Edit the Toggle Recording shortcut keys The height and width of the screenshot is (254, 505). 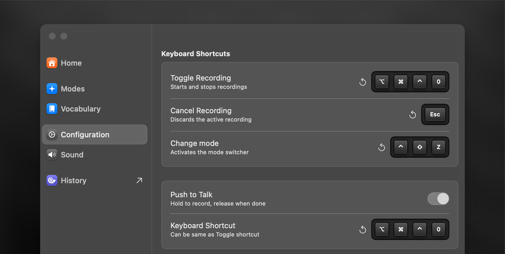tap(410, 82)
